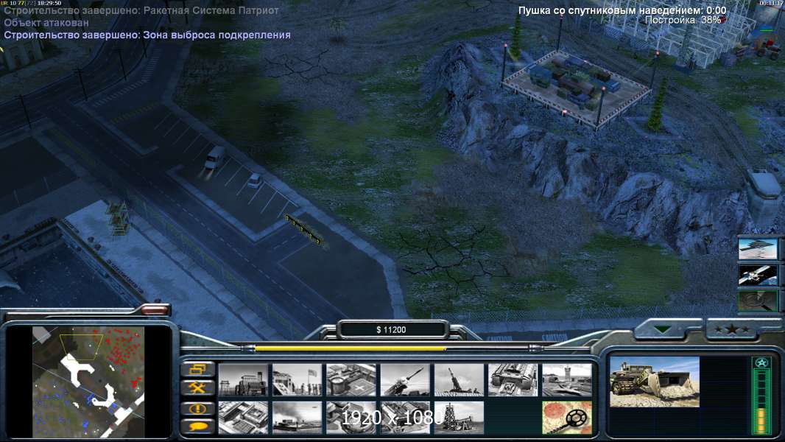Build a Patriot missile battery
Viewport: 785px width, 442px height.
click(x=405, y=380)
